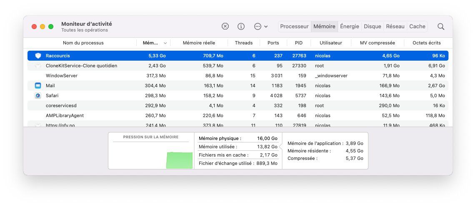
Task: Open the Disque tab
Action: (372, 26)
